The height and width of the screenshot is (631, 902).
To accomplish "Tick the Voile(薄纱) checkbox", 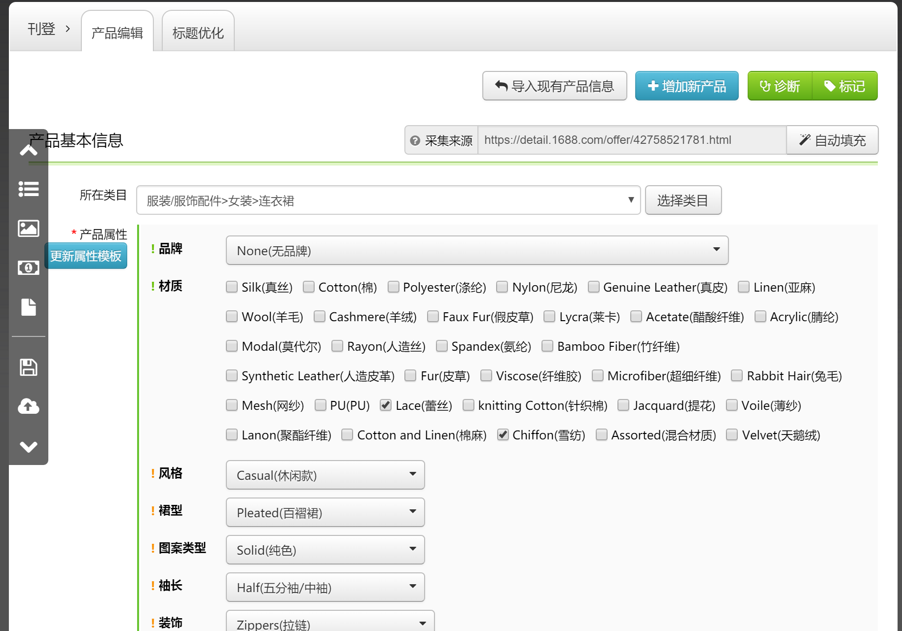I will point(732,405).
